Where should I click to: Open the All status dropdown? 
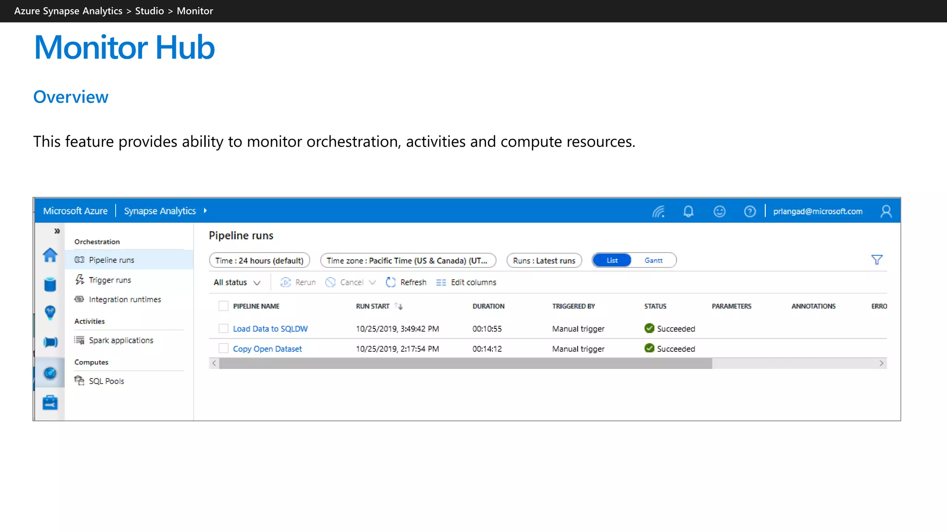(237, 282)
